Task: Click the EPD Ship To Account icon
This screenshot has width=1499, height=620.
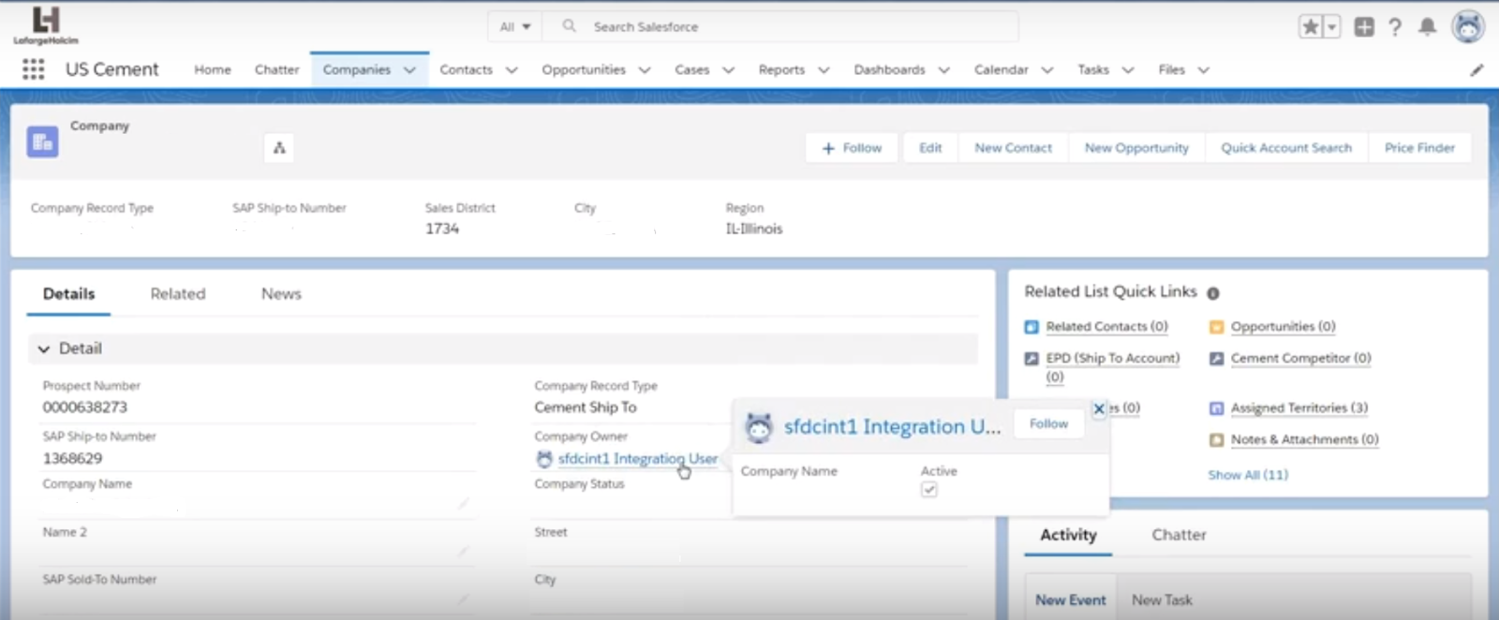Action: point(1031,359)
